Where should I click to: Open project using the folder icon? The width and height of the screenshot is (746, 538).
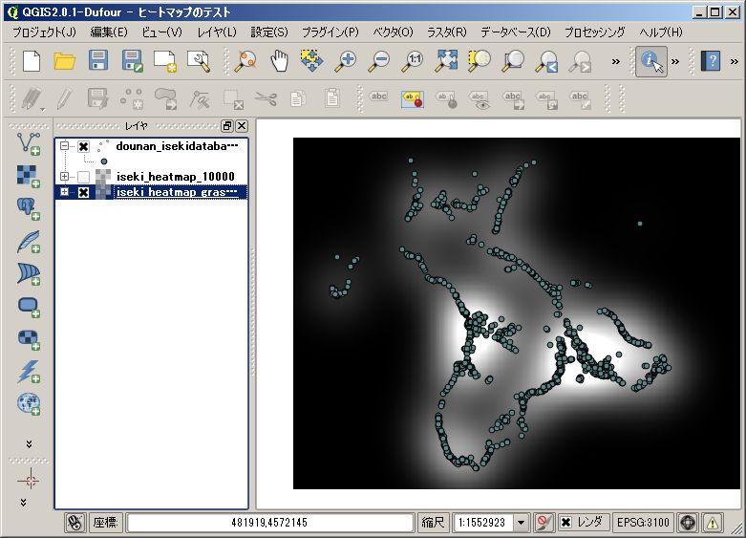point(64,61)
